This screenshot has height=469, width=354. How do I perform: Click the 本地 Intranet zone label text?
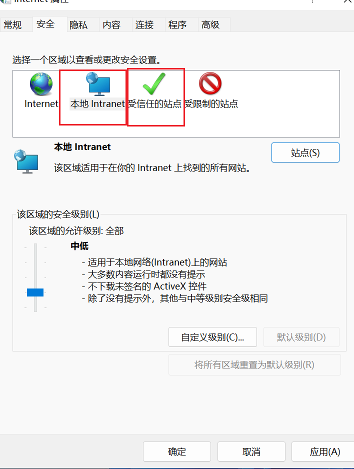97,104
